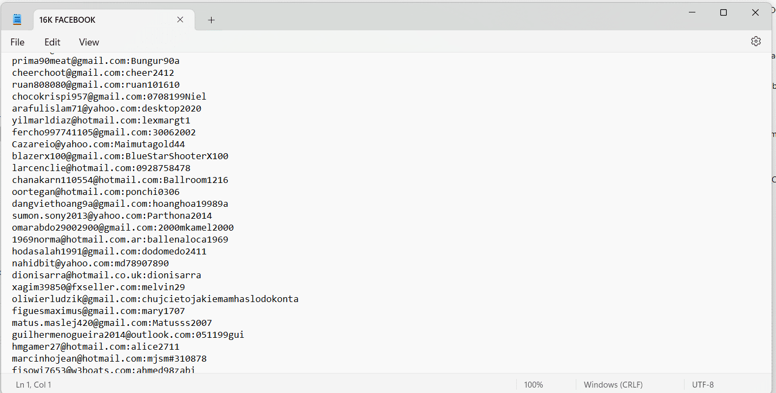Place cursor in the Cazareio@yahoo.com line
776x393 pixels.
(98, 144)
